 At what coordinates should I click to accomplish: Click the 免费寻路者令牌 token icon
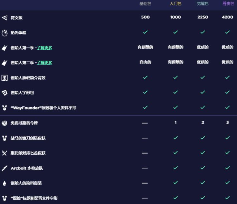pos(4,123)
